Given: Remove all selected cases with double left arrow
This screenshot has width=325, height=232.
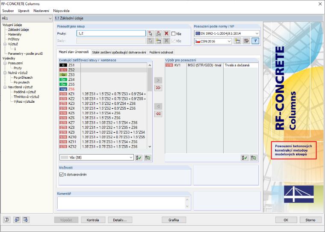Looking at the screenshot, I should [158, 114].
